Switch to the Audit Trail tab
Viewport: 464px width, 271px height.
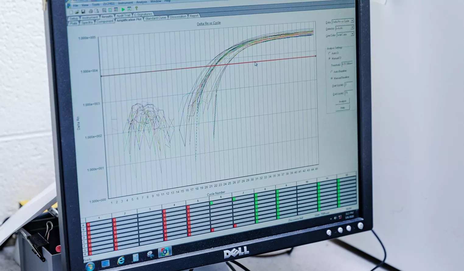click(x=124, y=15)
